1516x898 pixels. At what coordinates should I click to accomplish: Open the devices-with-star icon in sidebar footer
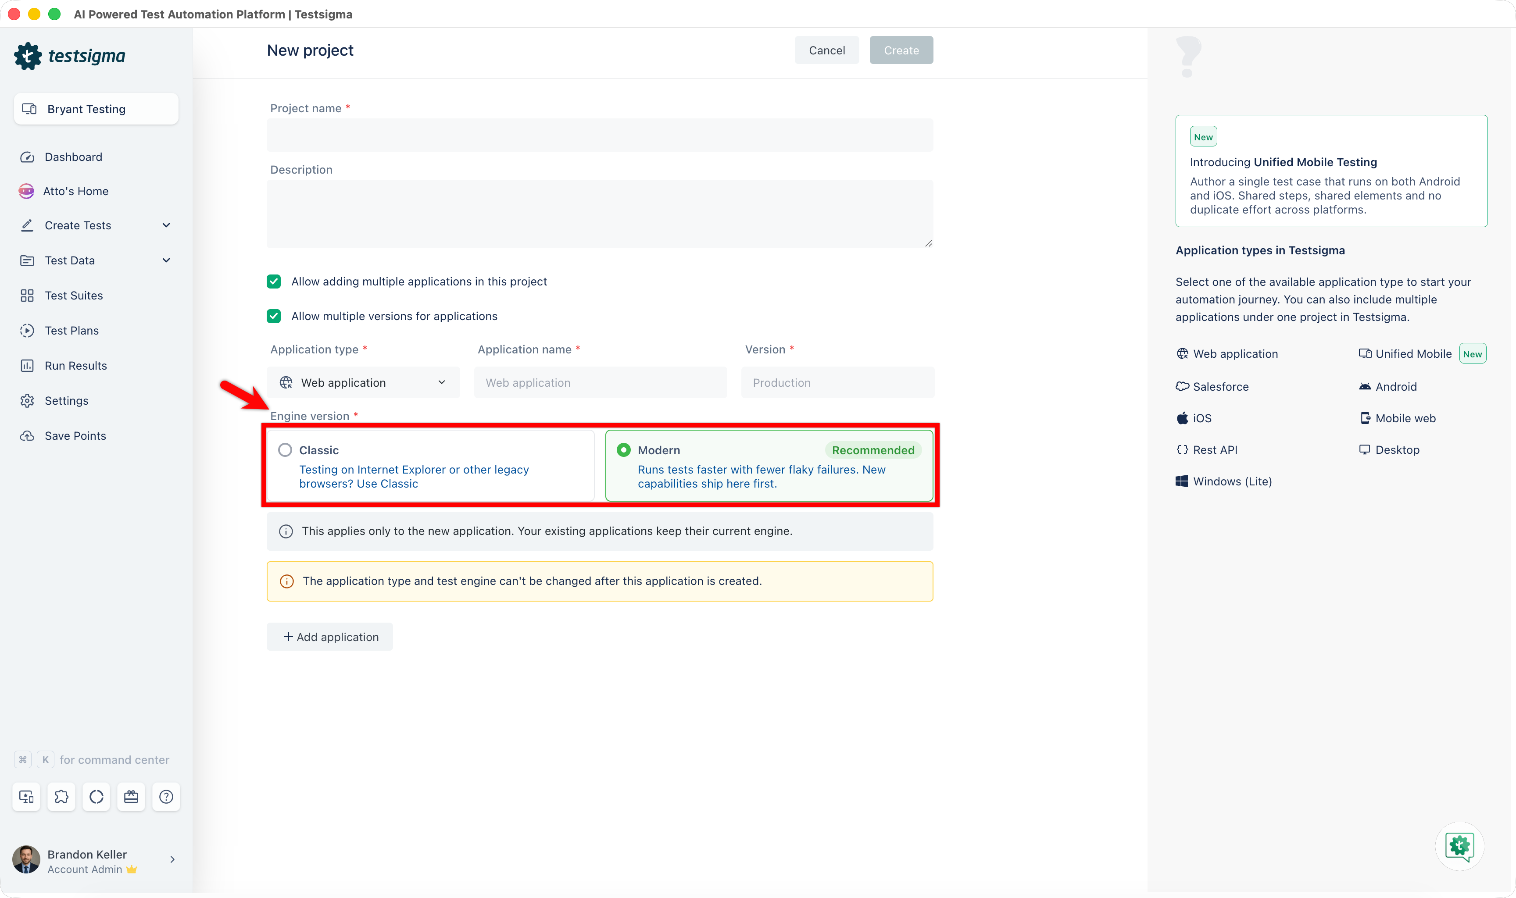click(27, 797)
